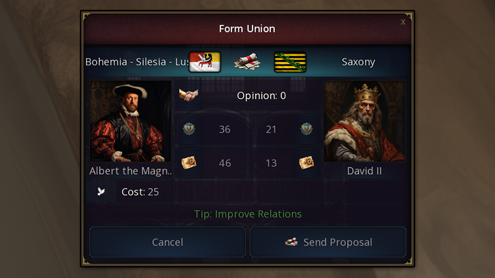The height and width of the screenshot is (278, 495).
Task: Close the Form Union dialog
Action: [403, 22]
